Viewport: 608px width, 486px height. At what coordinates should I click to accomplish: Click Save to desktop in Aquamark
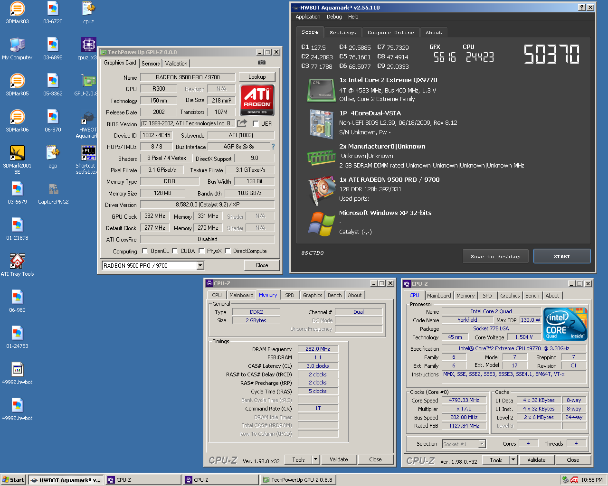coord(495,256)
